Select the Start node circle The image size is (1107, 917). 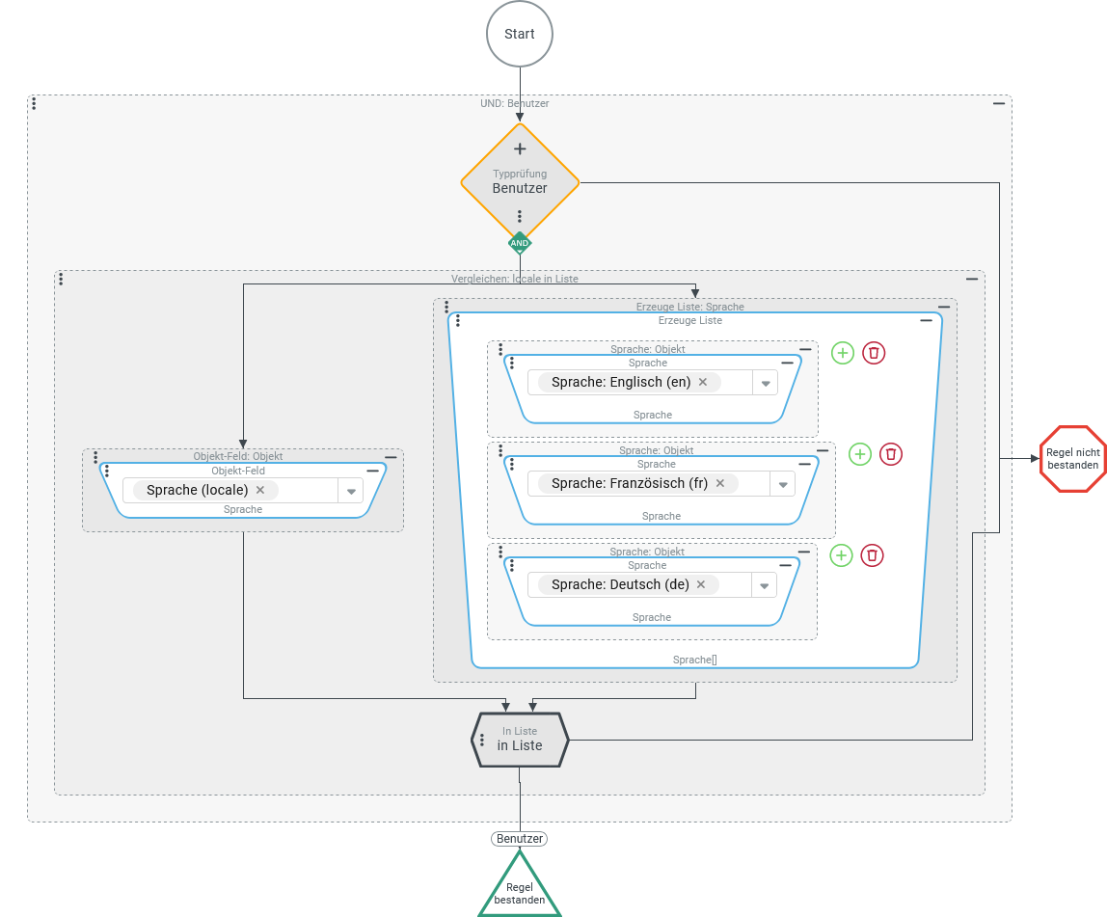(520, 34)
